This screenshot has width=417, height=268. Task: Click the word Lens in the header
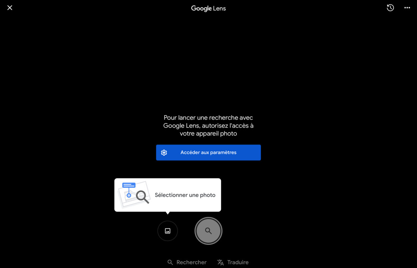pos(220,8)
